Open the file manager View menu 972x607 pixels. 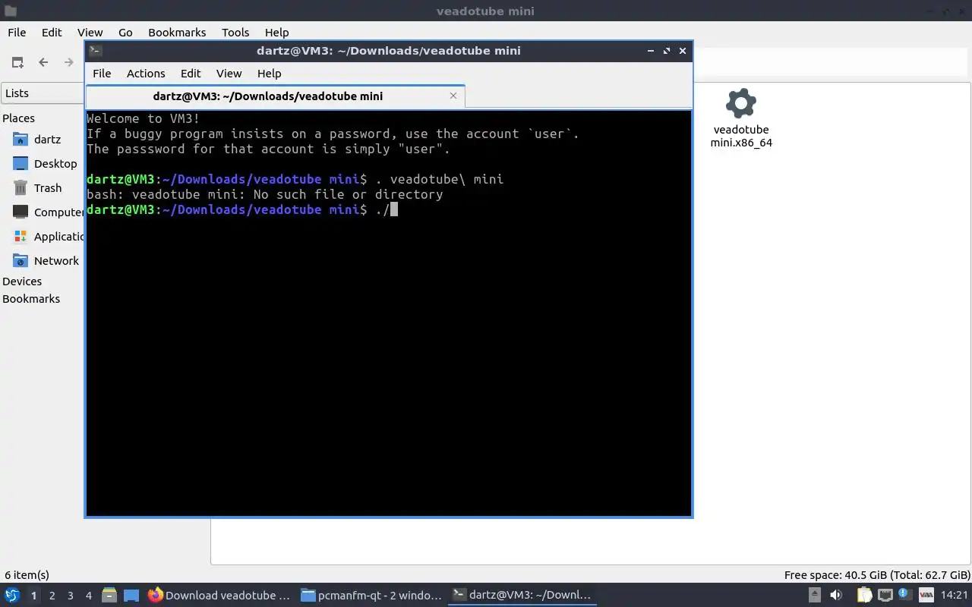point(90,33)
